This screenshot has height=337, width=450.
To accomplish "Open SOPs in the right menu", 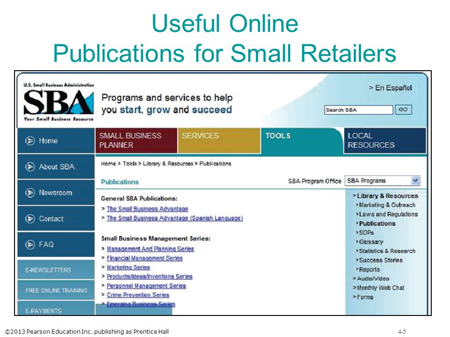I will coord(367,233).
